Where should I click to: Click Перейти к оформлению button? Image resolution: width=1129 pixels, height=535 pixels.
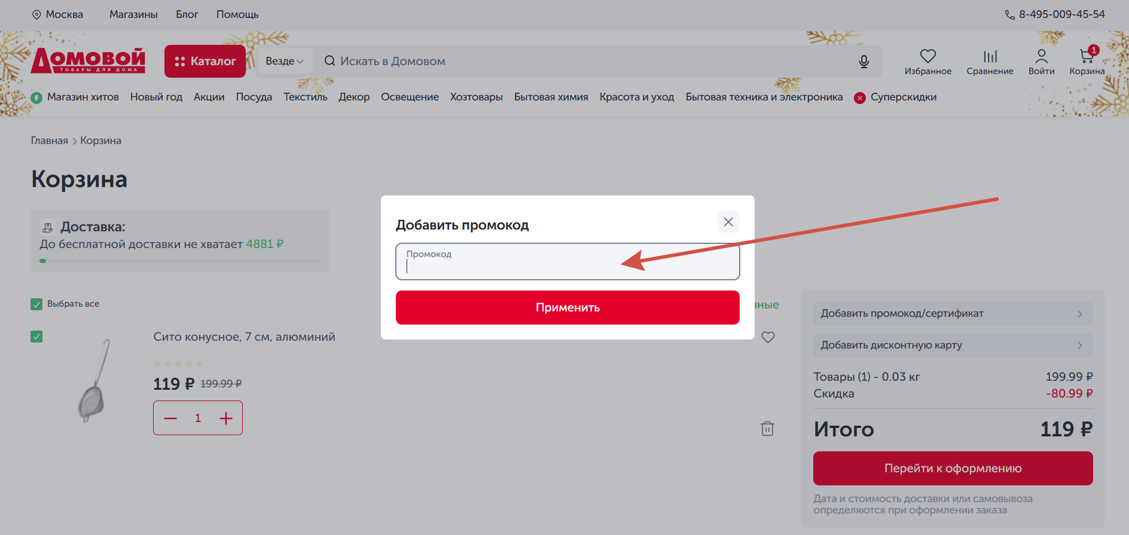coord(953,469)
